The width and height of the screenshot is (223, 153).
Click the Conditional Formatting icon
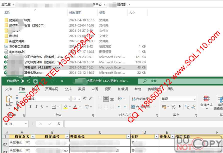206,101
